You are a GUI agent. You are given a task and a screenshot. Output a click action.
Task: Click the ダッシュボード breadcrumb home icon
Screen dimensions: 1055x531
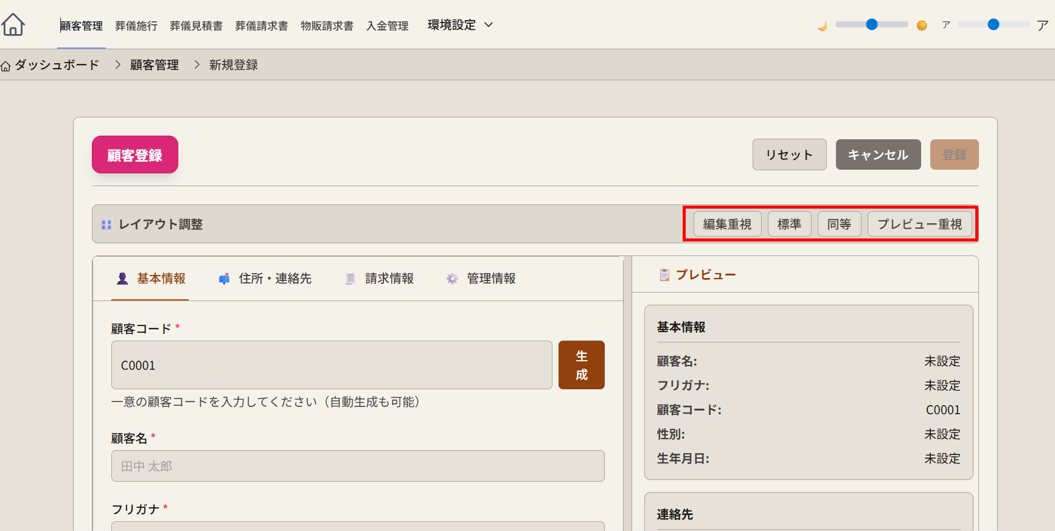[6, 66]
